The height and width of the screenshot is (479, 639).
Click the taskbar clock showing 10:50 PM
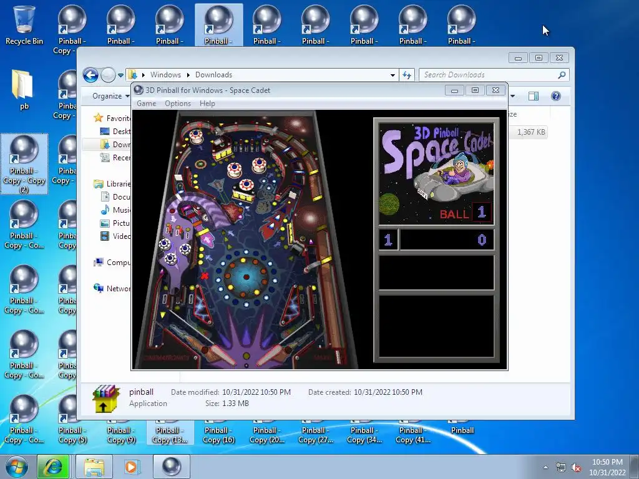point(607,467)
